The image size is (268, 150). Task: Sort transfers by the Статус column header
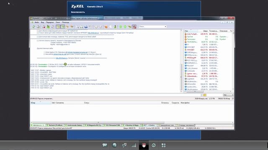point(122,103)
